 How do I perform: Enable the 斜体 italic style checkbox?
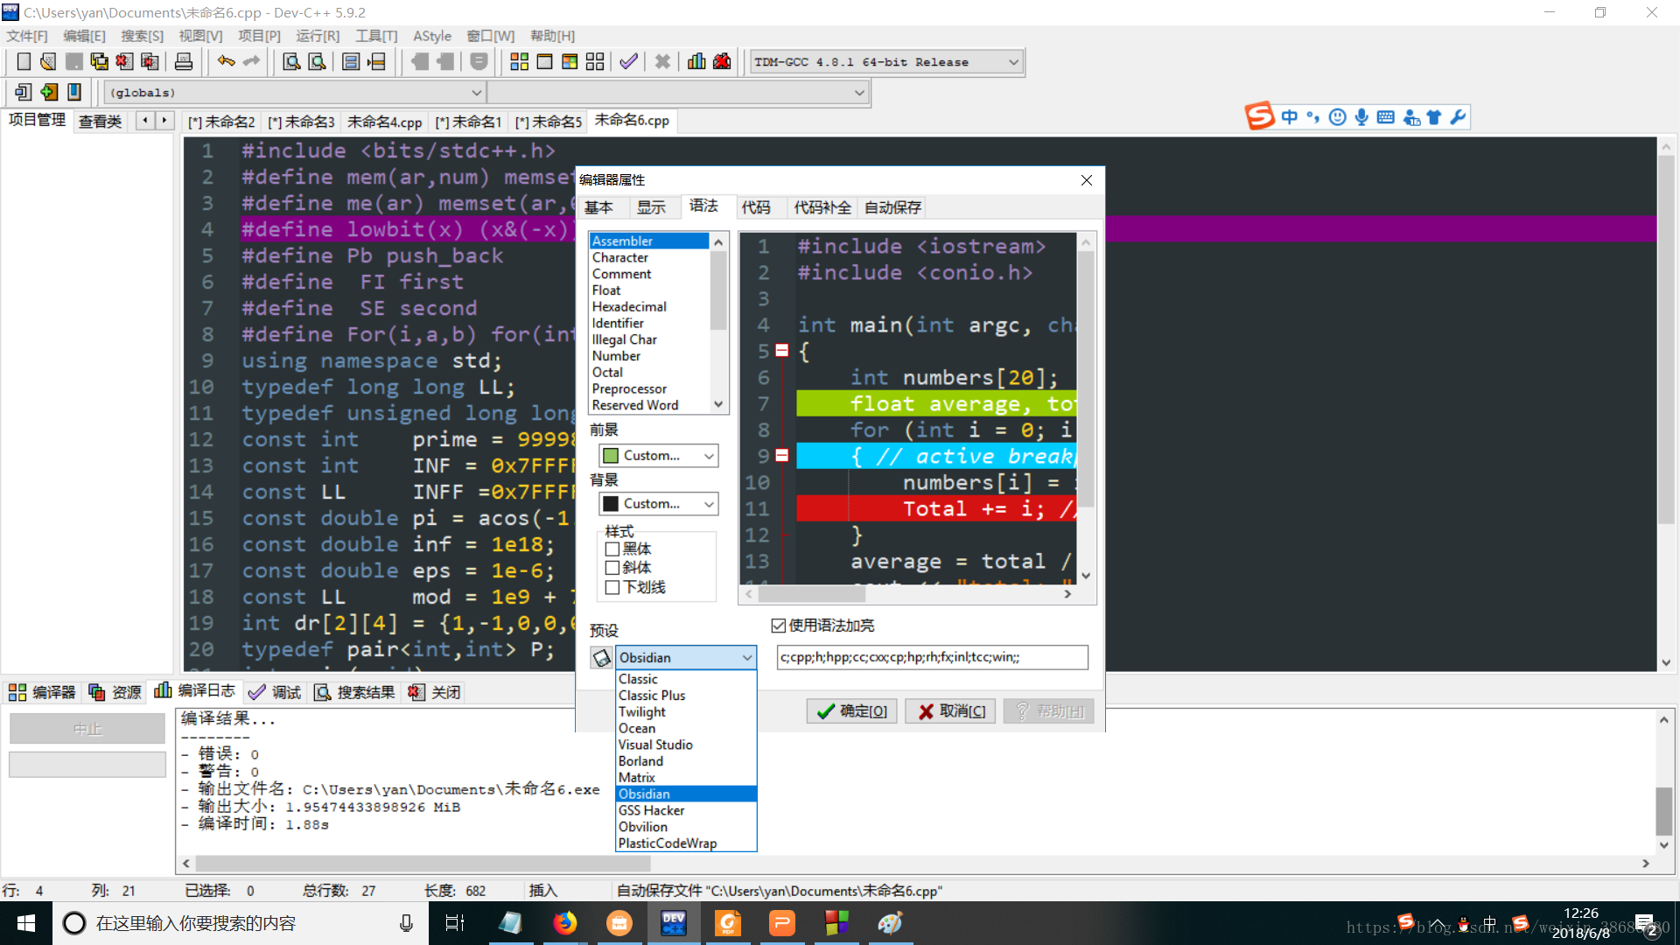click(612, 568)
